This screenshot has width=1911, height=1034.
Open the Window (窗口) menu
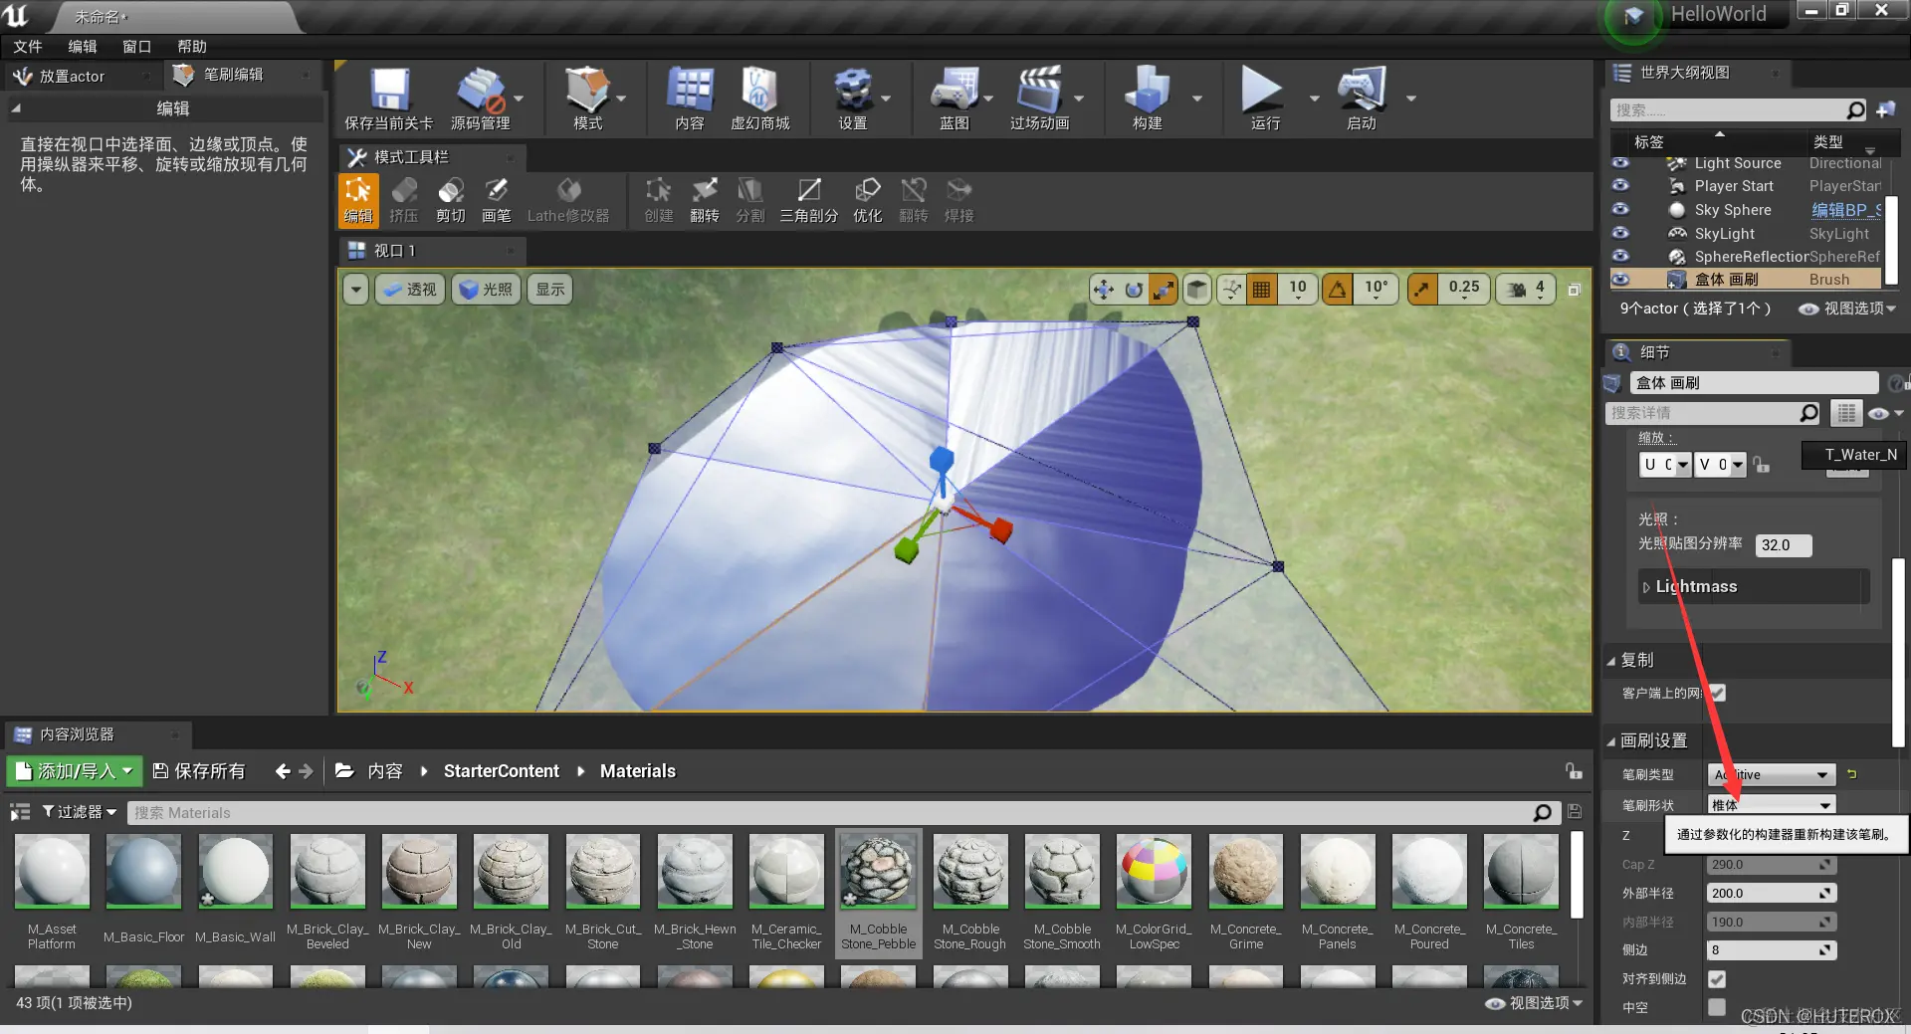136,46
